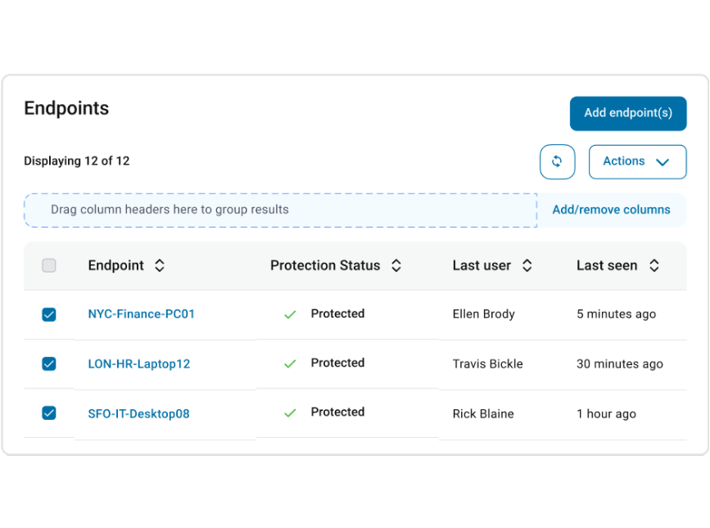This screenshot has width=710, height=528.
Task: Click the Last seen column header label
Action: [x=606, y=265]
